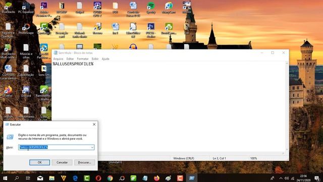This screenshot has height=182, width=323.
Task: Minimize the Notepad window
Action: click(262, 53)
